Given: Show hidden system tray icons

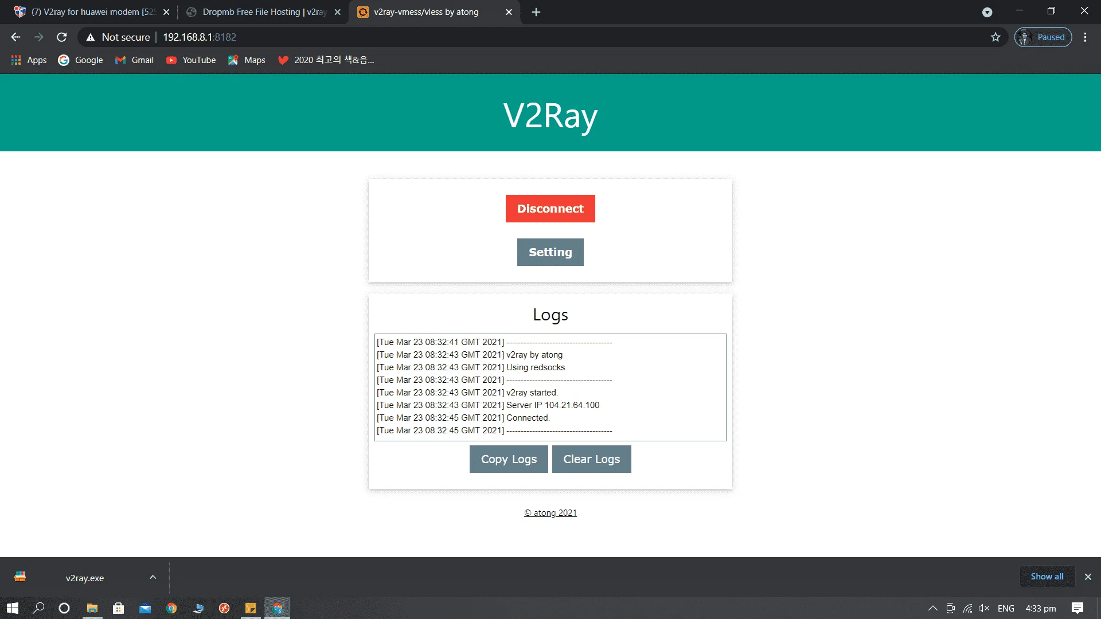Looking at the screenshot, I should [x=933, y=608].
